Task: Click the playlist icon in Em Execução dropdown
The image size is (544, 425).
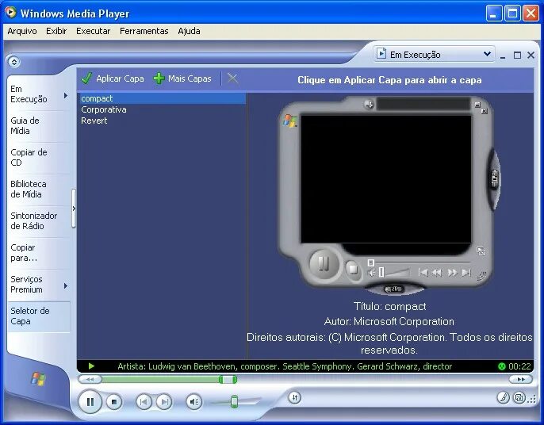Action: click(x=381, y=53)
